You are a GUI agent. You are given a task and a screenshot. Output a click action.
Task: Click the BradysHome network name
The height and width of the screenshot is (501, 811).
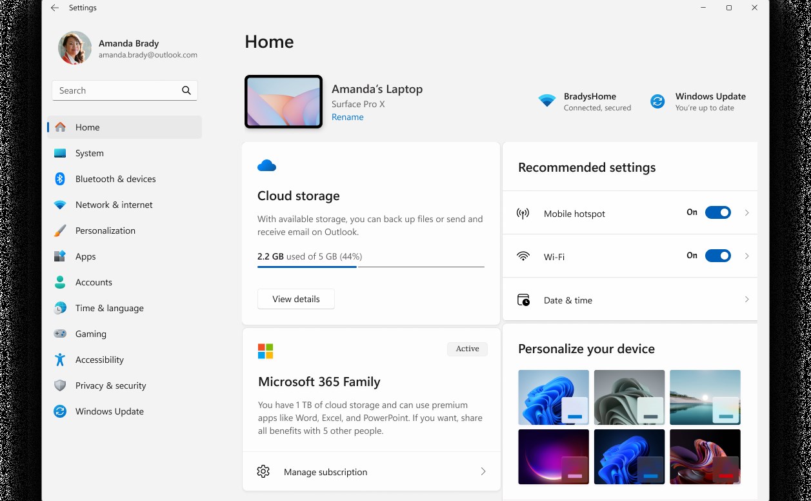(590, 96)
